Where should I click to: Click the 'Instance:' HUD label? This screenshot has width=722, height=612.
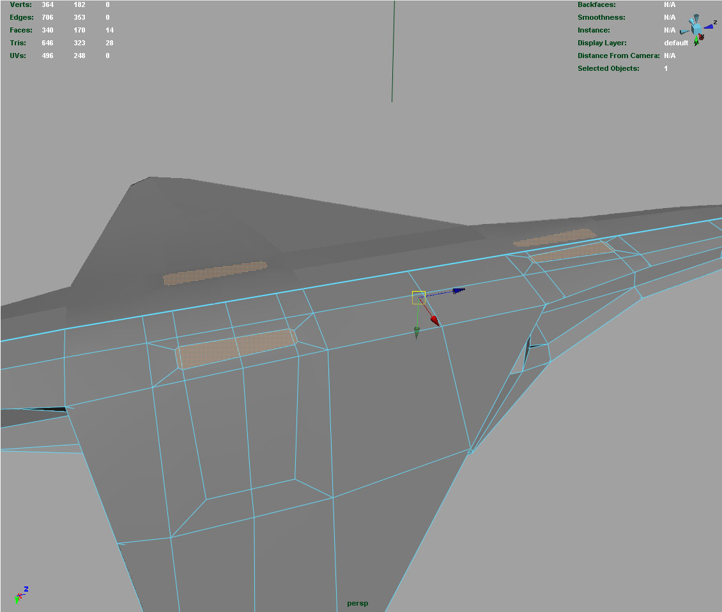point(594,31)
